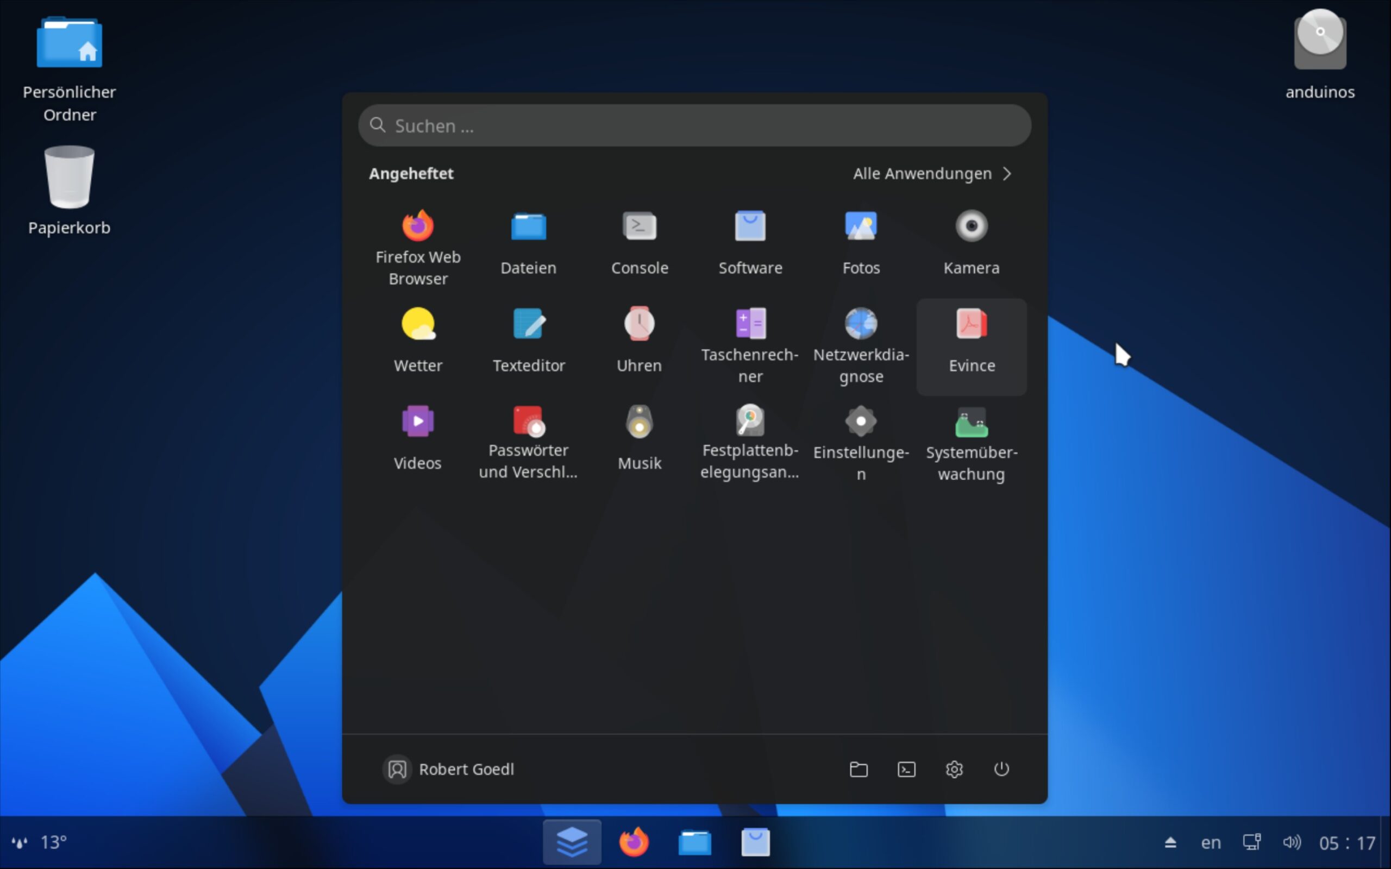This screenshot has height=869, width=1391.
Task: Launch Firefox Web Browser from pinned apps
Action: (418, 247)
